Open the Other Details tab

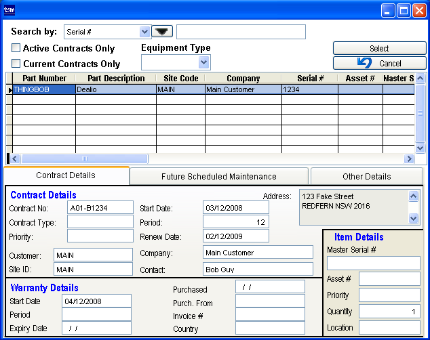[x=366, y=176]
